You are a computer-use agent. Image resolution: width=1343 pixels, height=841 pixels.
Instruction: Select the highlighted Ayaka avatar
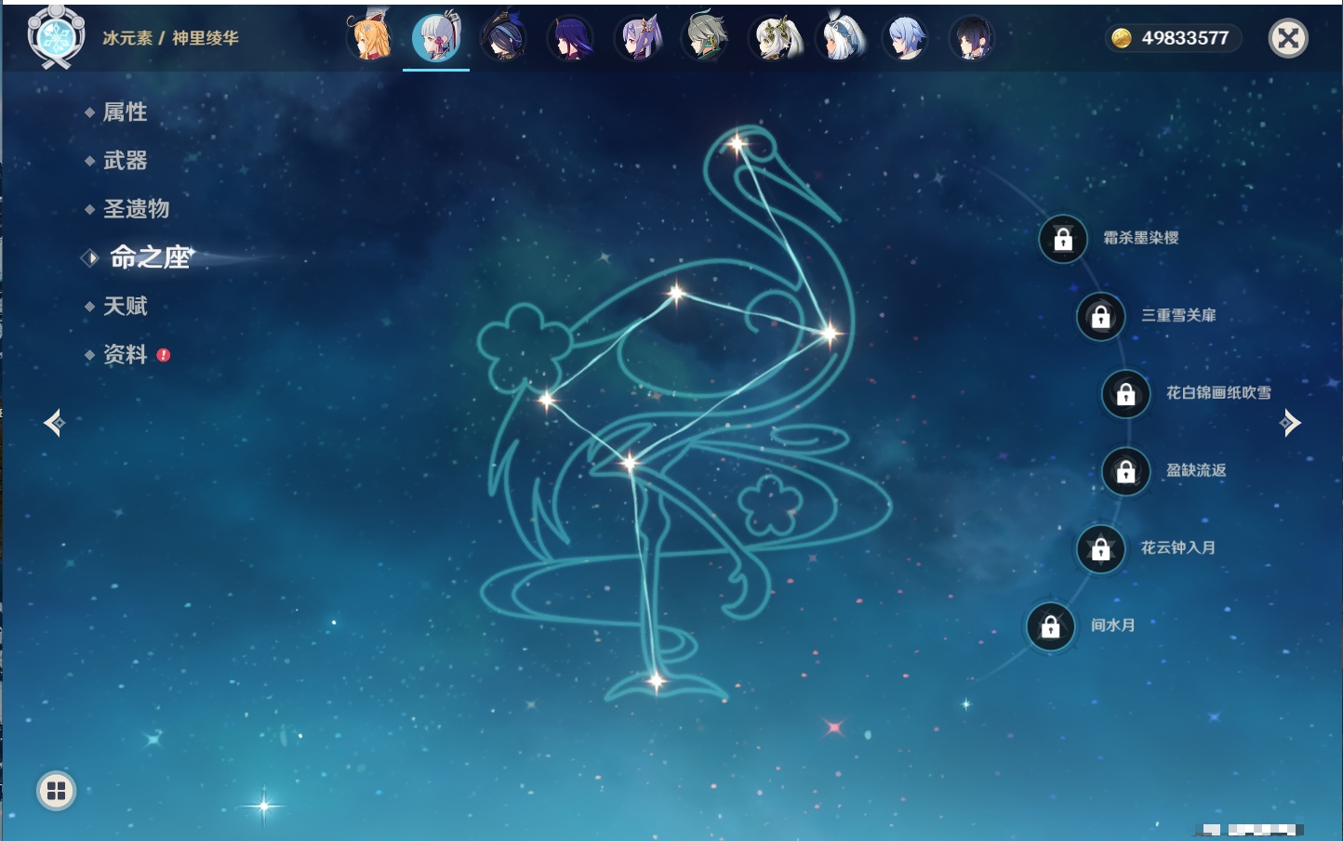pyautogui.click(x=436, y=38)
